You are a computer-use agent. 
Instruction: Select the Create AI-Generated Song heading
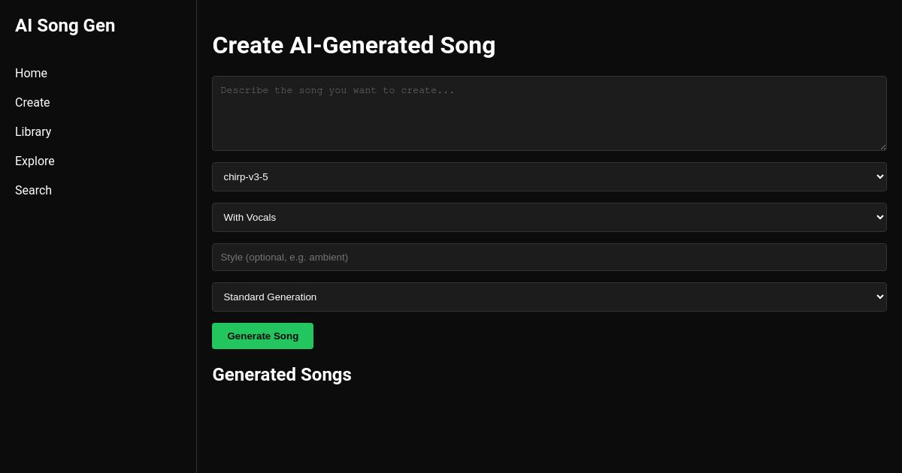pyautogui.click(x=354, y=45)
